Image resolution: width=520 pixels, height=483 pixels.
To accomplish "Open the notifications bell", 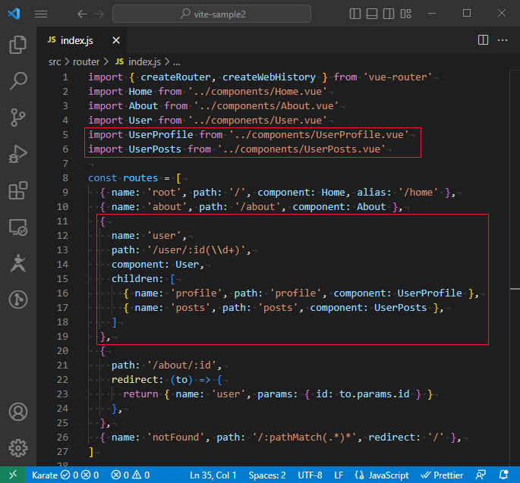I will click(504, 475).
